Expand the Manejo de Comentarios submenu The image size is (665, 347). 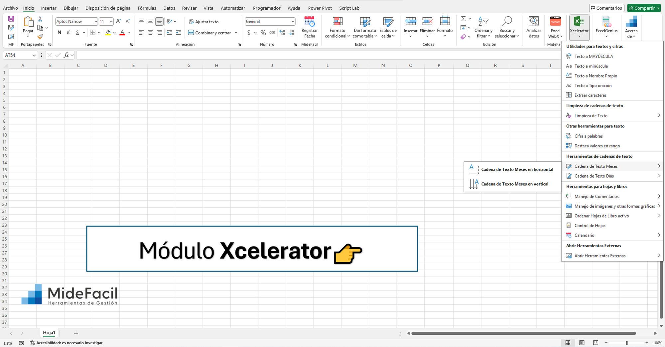[612, 196]
